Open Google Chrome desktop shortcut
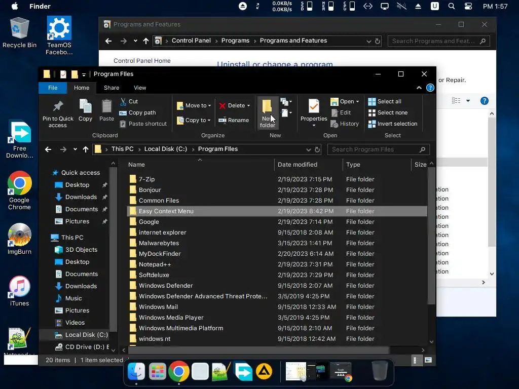The width and height of the screenshot is (519, 389). (x=19, y=190)
